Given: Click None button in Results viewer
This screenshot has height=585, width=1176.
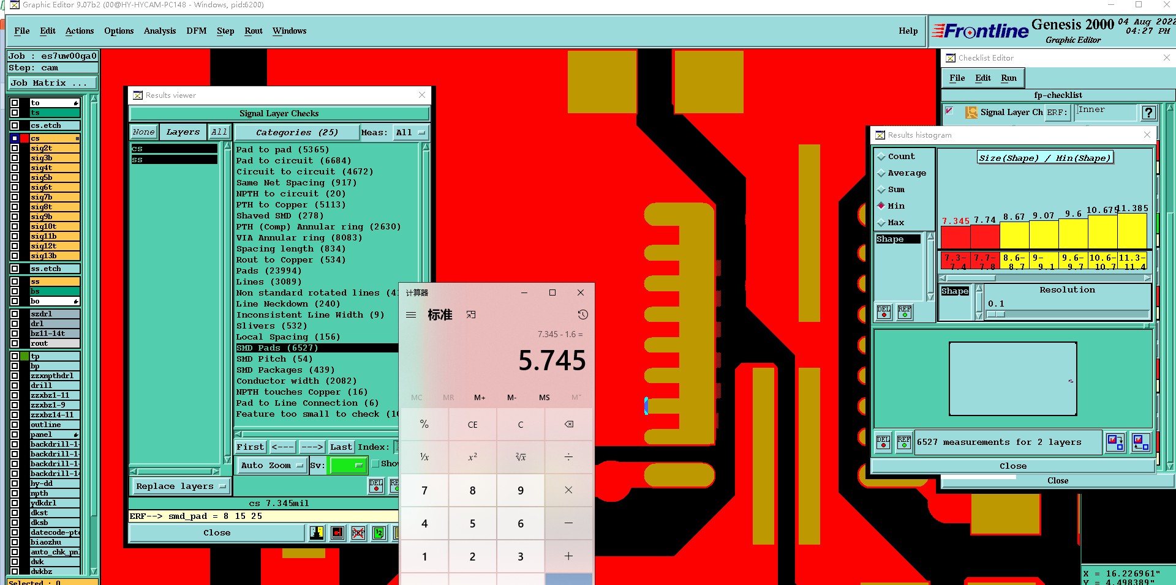Looking at the screenshot, I should pos(143,132).
